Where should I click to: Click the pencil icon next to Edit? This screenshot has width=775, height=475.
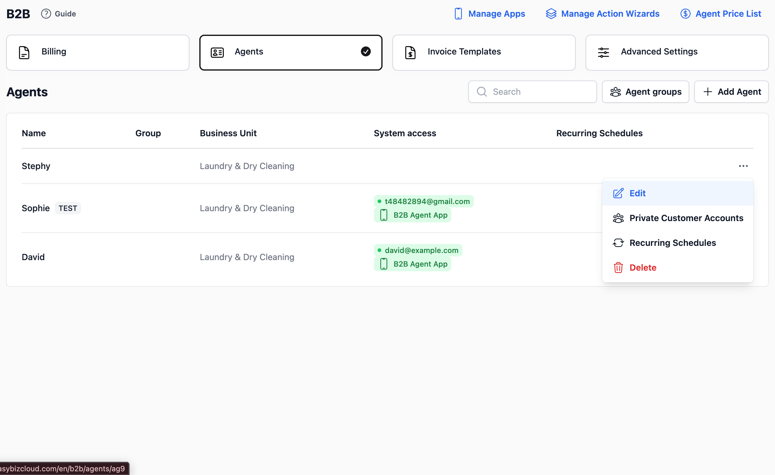pyautogui.click(x=618, y=193)
